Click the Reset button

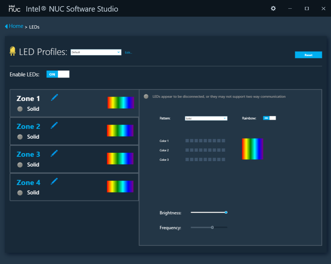[x=308, y=55]
